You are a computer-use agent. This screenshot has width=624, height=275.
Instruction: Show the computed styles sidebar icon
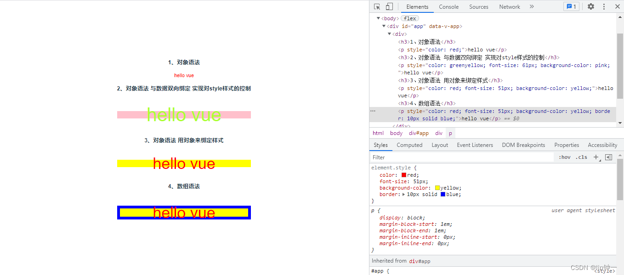tap(608, 157)
